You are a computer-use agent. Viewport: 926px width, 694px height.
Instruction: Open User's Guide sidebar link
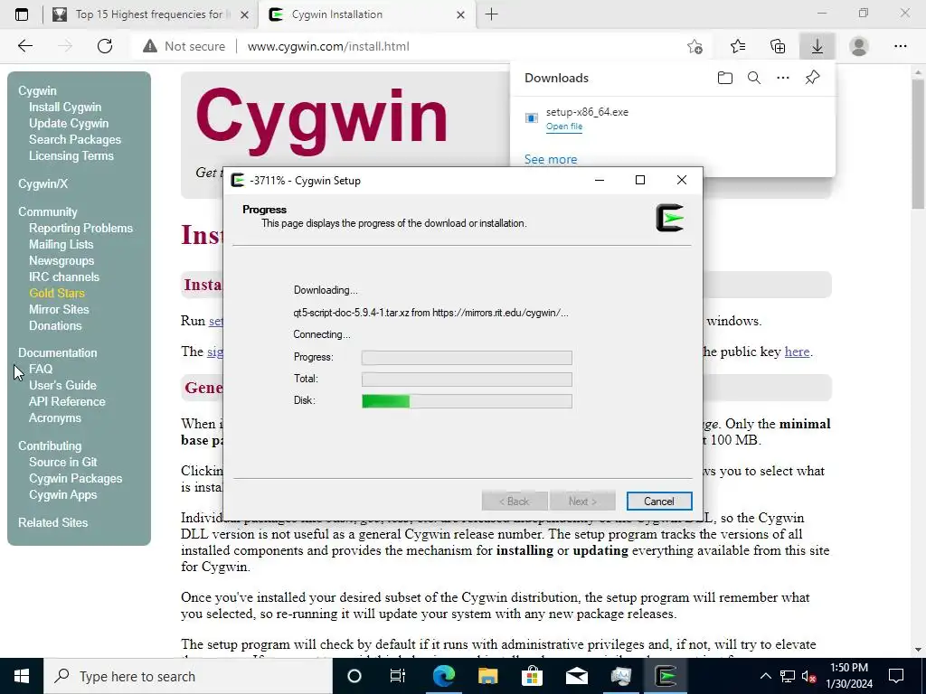[x=62, y=385]
